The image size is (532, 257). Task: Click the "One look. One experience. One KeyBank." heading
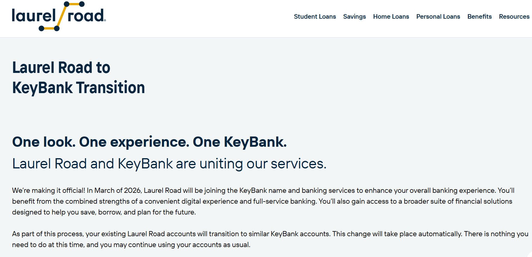coord(149,142)
